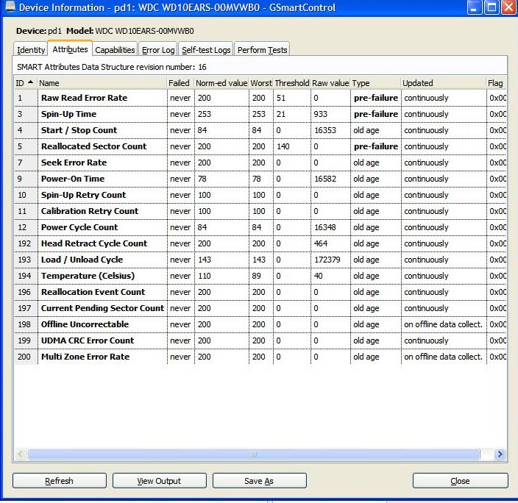The height and width of the screenshot is (503, 518).
Task: Sort by the Type column header
Action: [x=375, y=83]
